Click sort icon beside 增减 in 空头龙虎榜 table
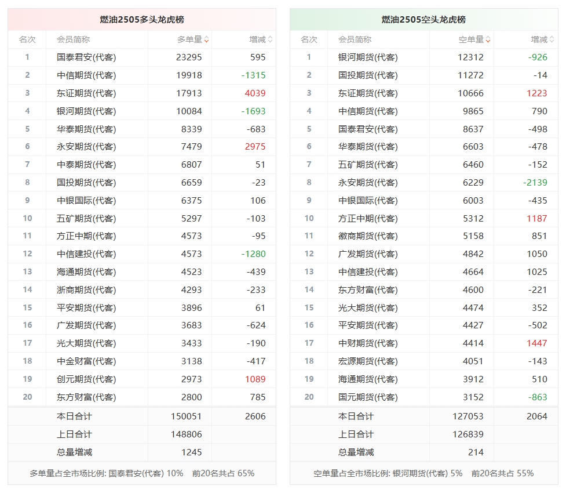Image resolution: width=566 pixels, height=489 pixels. pyautogui.click(x=552, y=40)
